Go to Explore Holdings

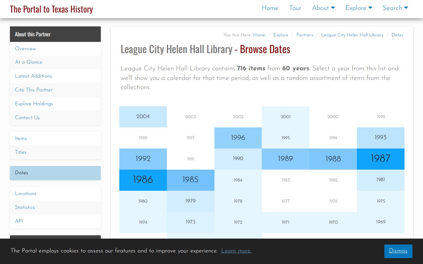pyautogui.click(x=55, y=104)
